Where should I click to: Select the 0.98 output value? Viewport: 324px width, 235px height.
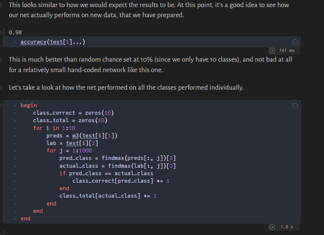coord(16,32)
